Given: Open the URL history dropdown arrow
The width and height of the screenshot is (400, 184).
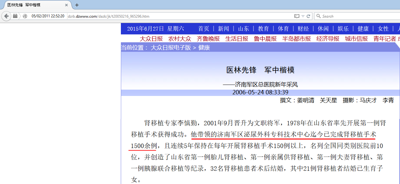Looking at the screenshot, I should tap(303, 16).
